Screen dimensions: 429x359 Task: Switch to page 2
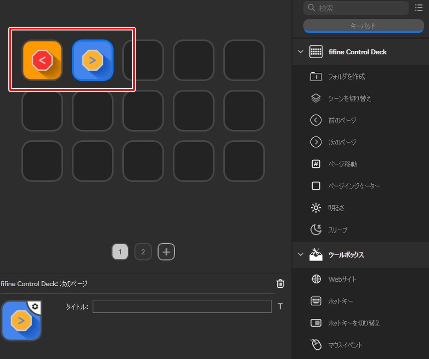pyautogui.click(x=143, y=252)
